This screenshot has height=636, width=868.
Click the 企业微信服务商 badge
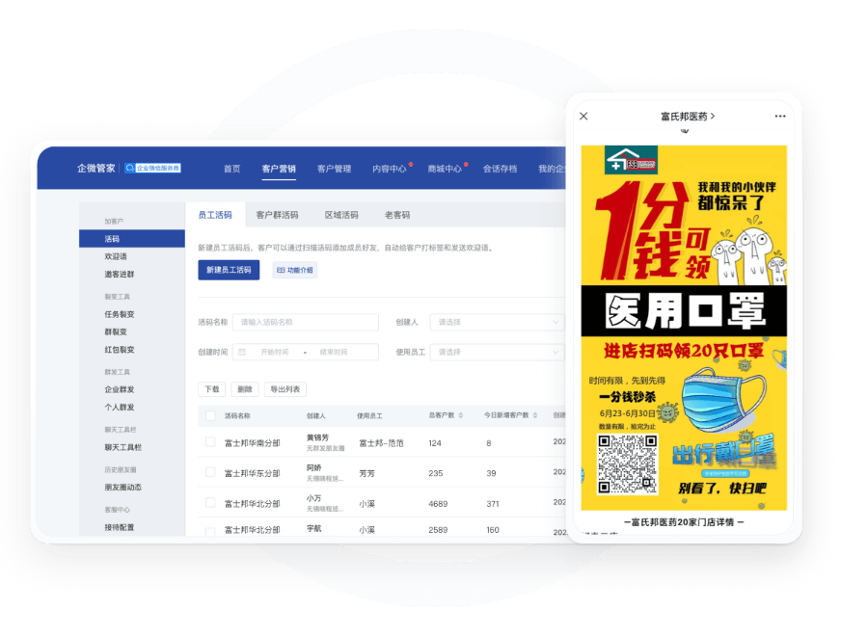coord(152,168)
